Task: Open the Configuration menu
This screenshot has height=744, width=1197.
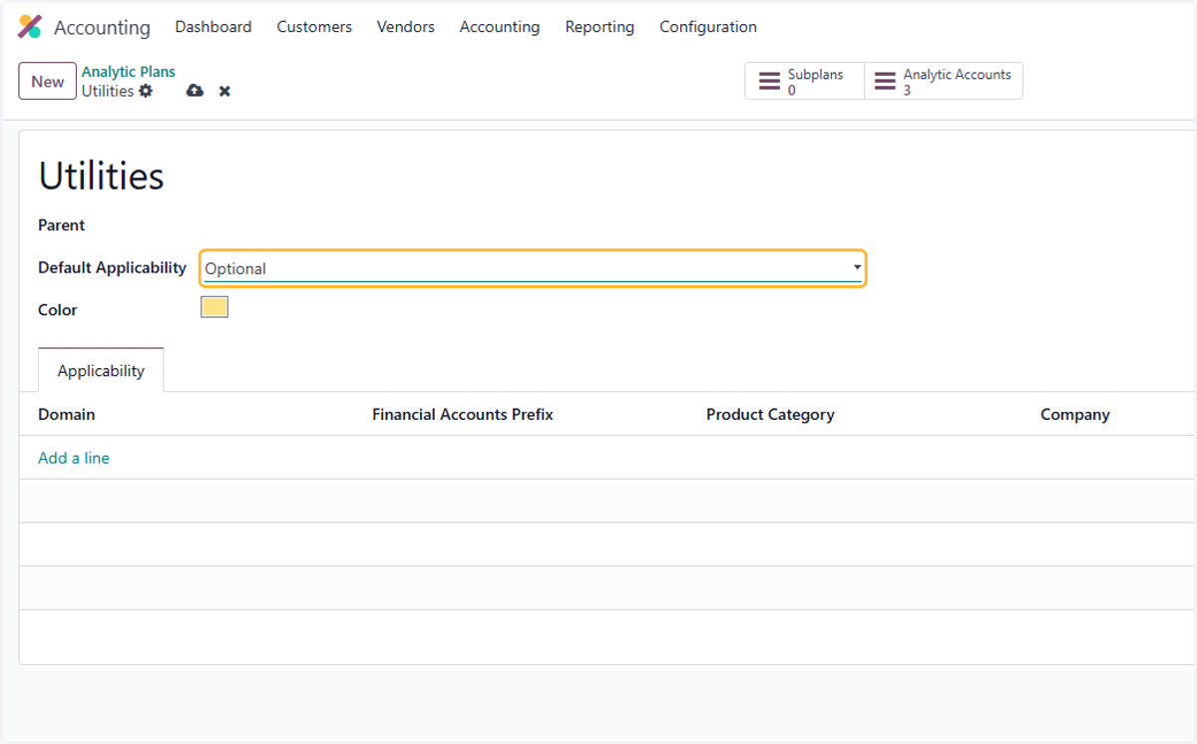Action: (708, 27)
